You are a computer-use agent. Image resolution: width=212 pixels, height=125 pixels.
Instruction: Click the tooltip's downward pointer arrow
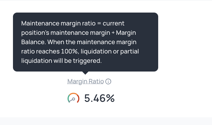coord(85,73)
